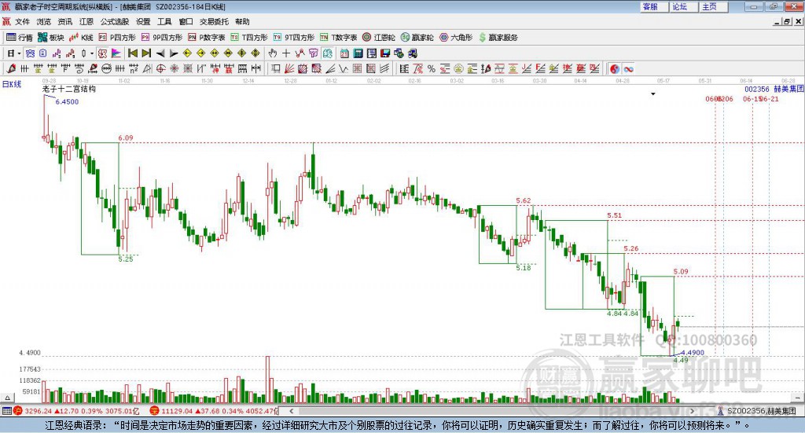Image resolution: width=805 pixels, height=433 pixels.
Task: Click the save floppy-disk icon
Action: pos(385,53)
